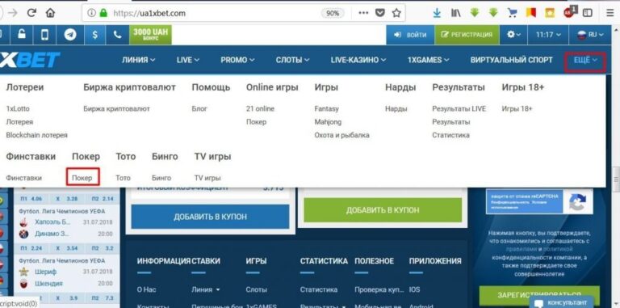Open the Шериф vs Шкендия match

click(x=66, y=277)
